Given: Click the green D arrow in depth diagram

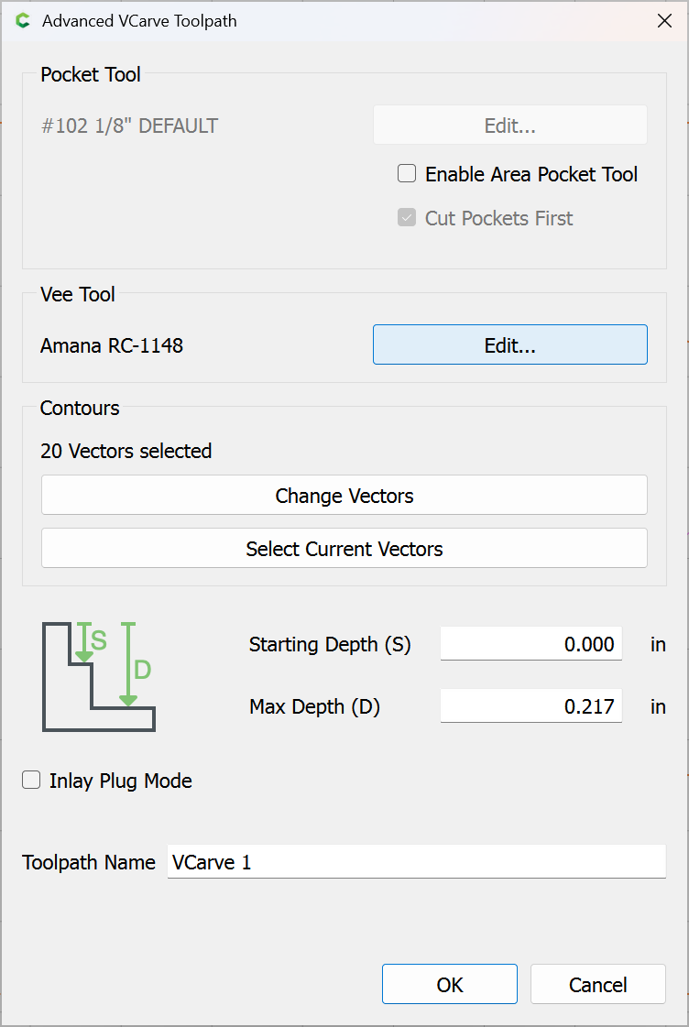Looking at the screenshot, I should (x=128, y=665).
